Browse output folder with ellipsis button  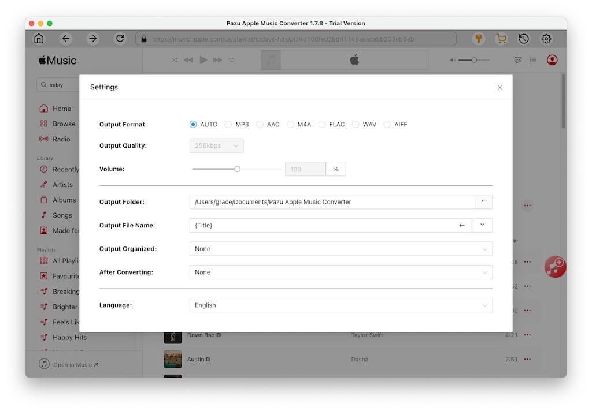point(484,201)
